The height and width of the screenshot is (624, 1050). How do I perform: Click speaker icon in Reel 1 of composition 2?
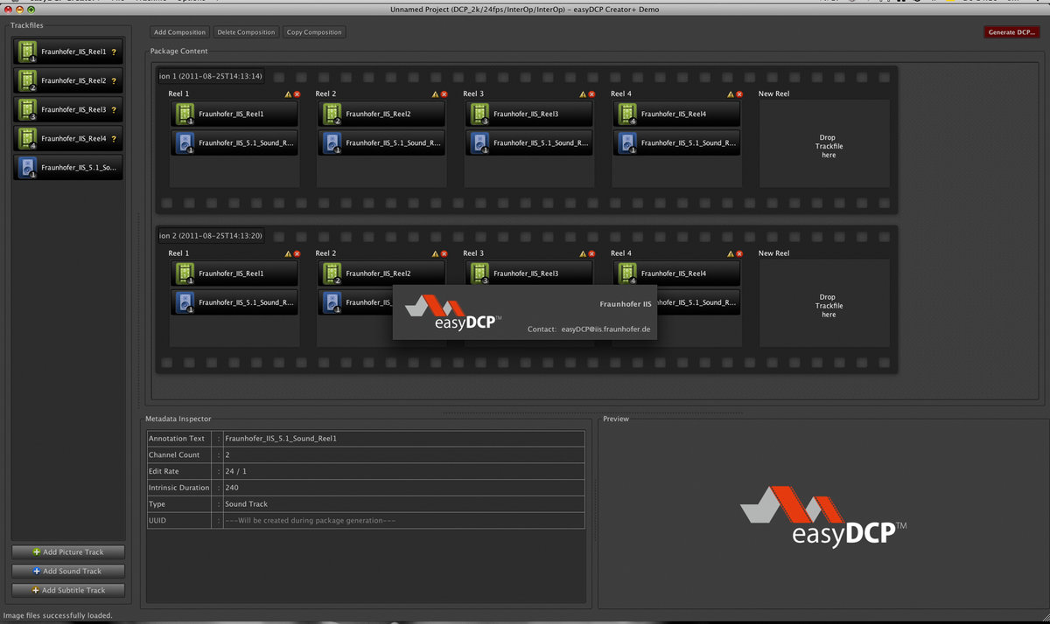(185, 302)
